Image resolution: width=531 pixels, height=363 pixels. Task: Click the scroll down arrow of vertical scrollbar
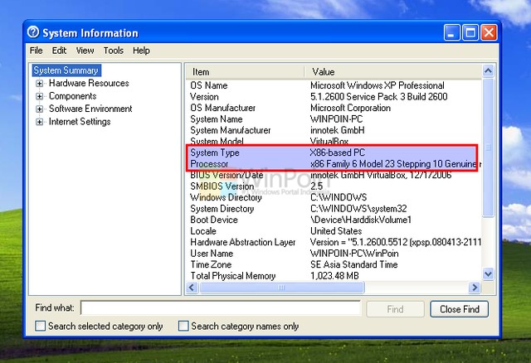(488, 273)
